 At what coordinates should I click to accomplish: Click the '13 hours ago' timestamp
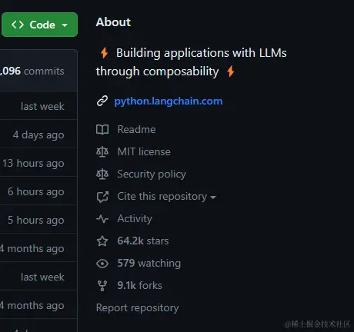(x=33, y=163)
